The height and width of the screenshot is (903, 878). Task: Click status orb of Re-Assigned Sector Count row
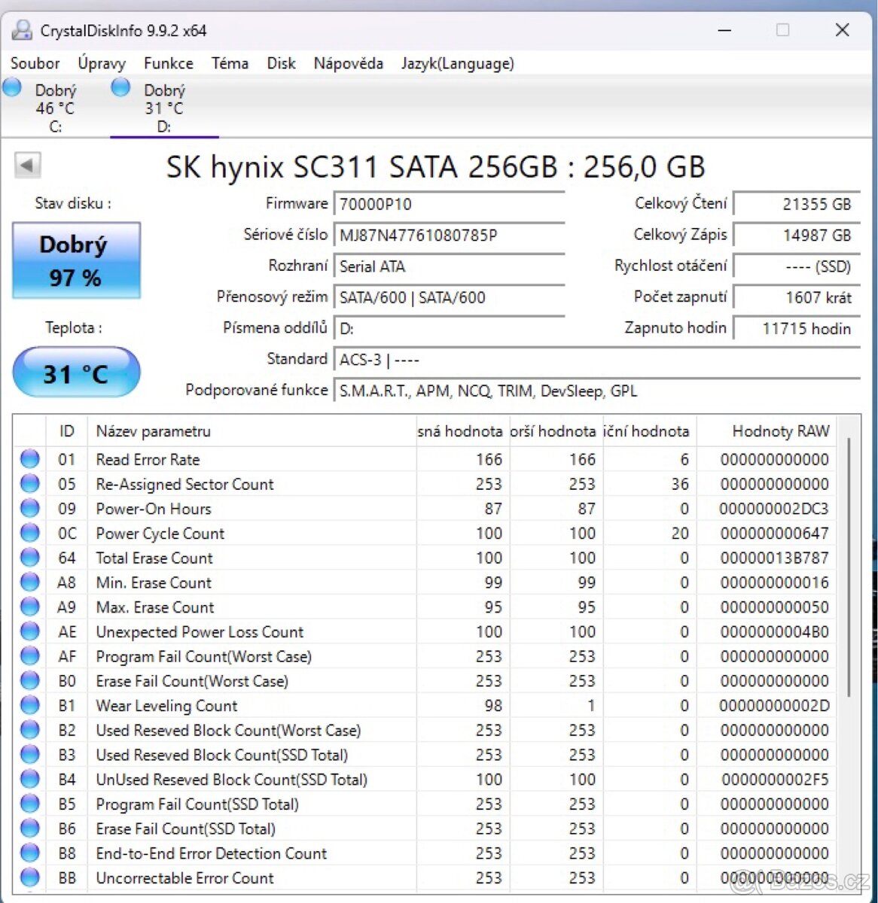[x=30, y=484]
